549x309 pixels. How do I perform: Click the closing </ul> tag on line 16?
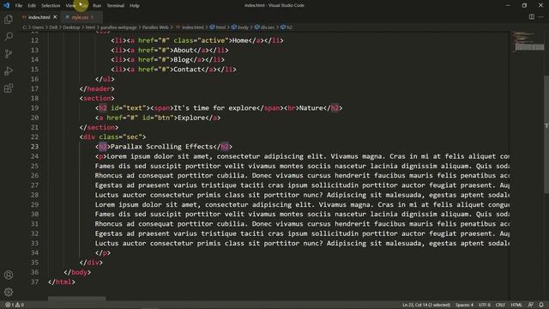pos(105,79)
